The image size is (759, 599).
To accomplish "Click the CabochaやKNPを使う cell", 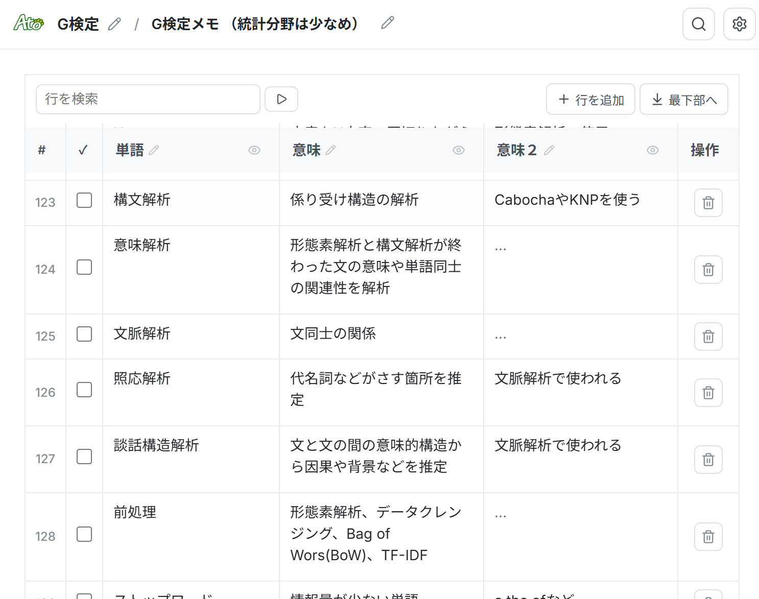I will [x=581, y=203].
